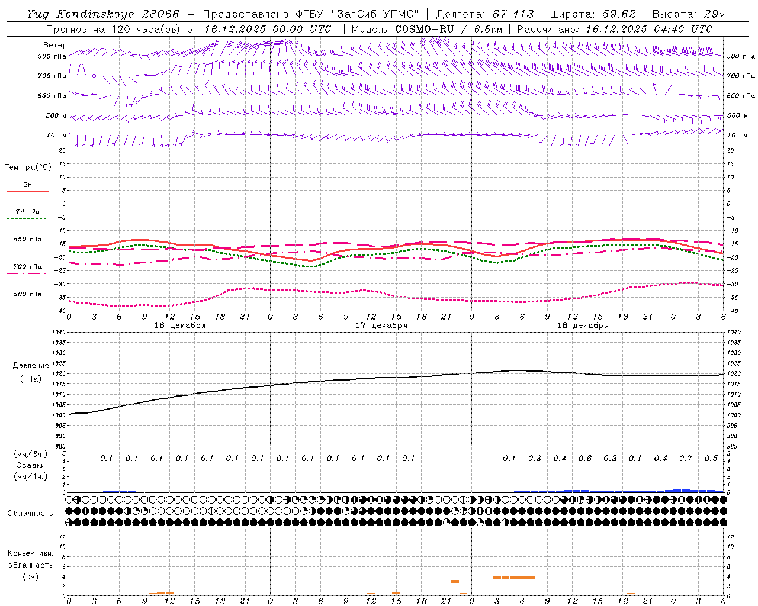Click the date label 17 декабря

[381, 325]
